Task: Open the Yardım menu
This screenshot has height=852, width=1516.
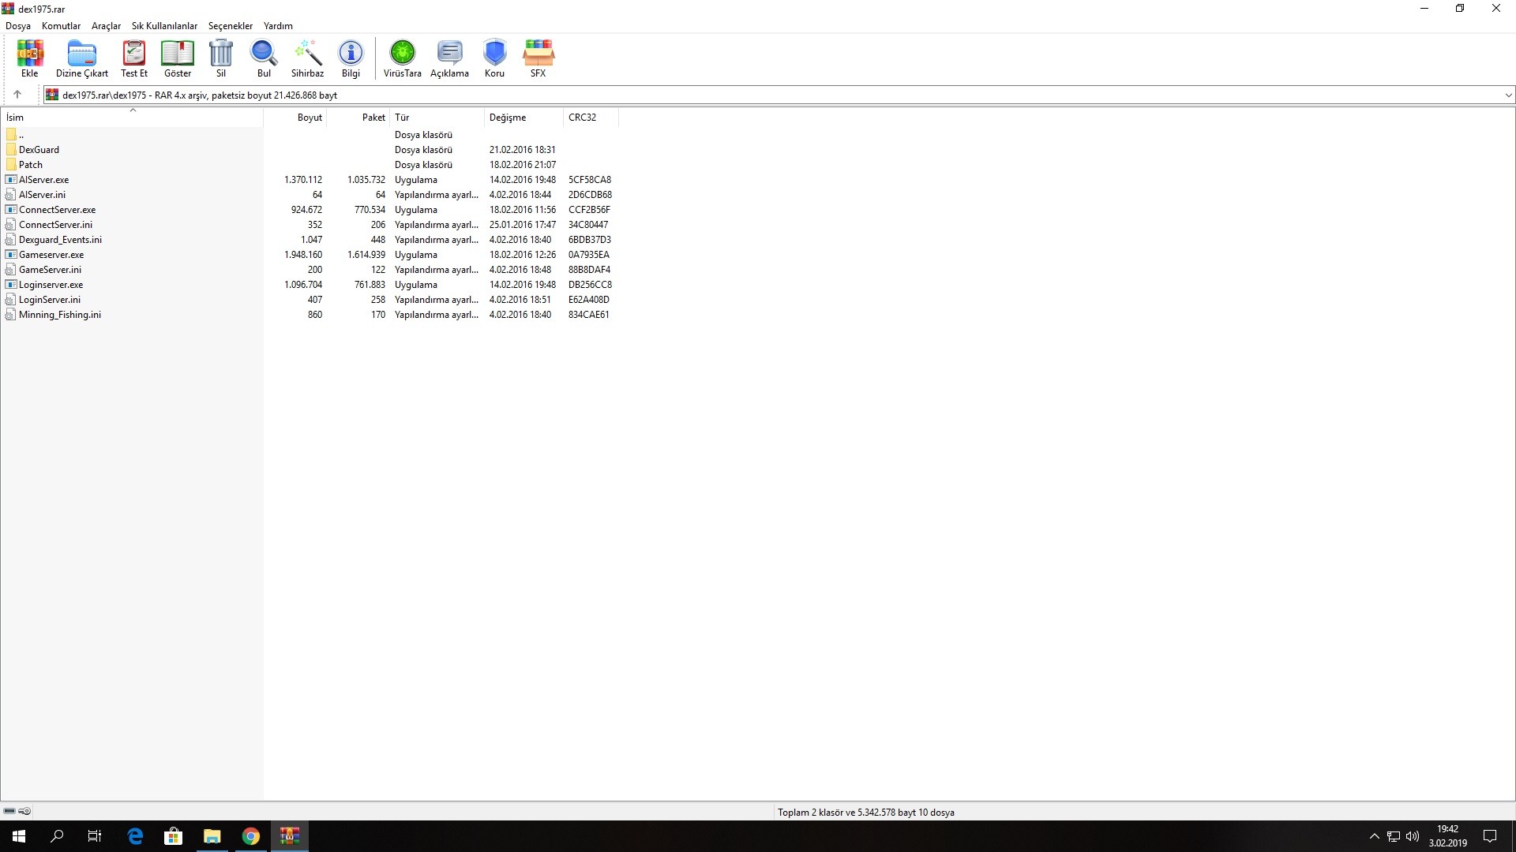Action: pyautogui.click(x=278, y=26)
